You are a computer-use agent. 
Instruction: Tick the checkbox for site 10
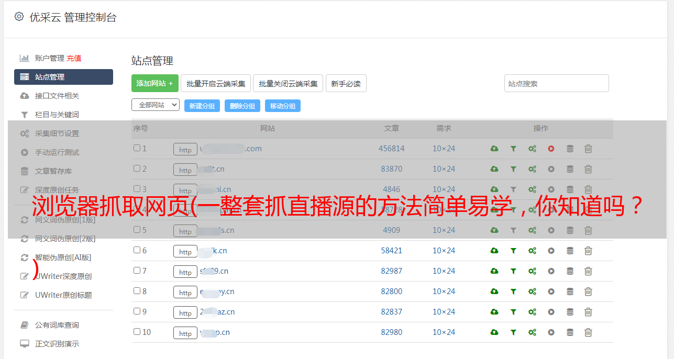(x=137, y=332)
